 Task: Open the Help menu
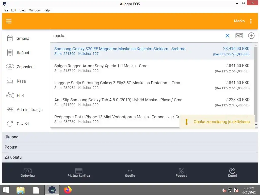47,10
